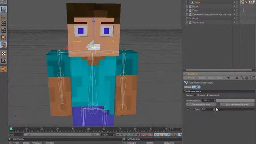Click the Pose Morph icon in attributes header

[186, 82]
